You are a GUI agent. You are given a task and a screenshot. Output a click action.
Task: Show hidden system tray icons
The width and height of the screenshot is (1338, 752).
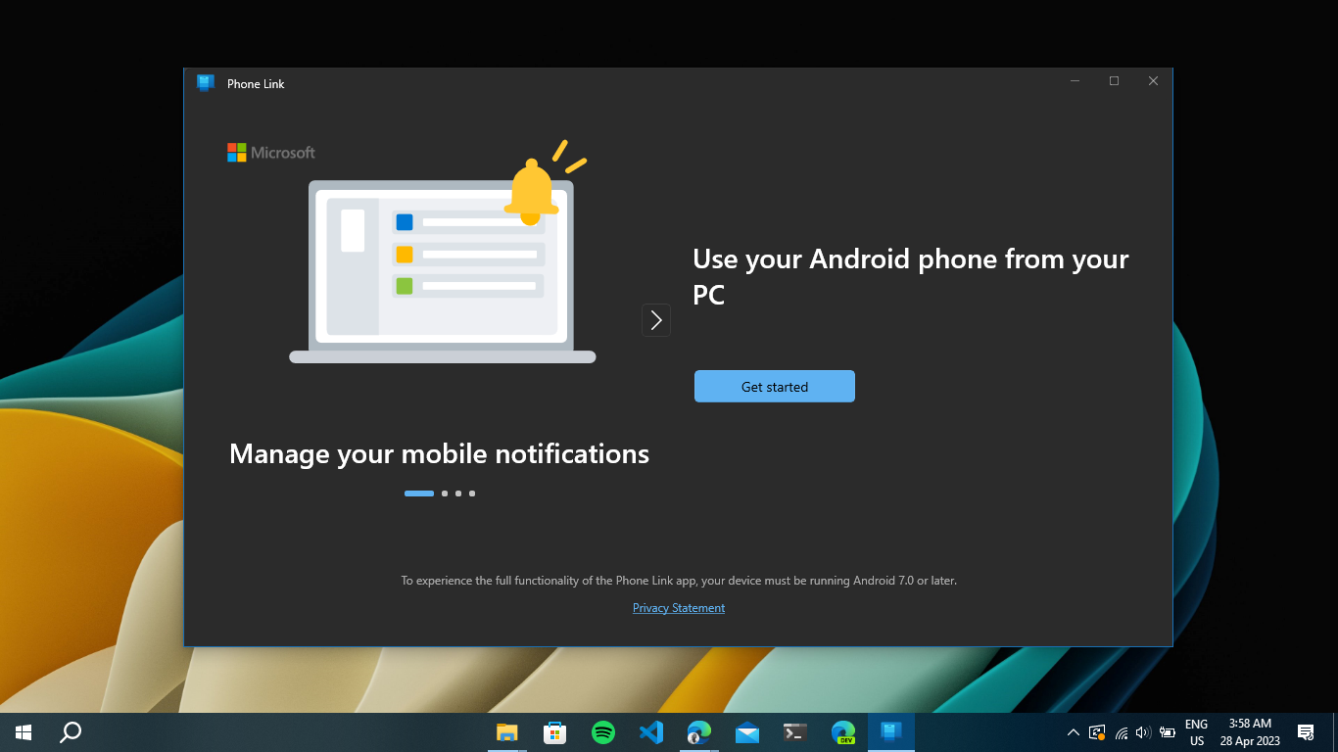(x=1074, y=732)
